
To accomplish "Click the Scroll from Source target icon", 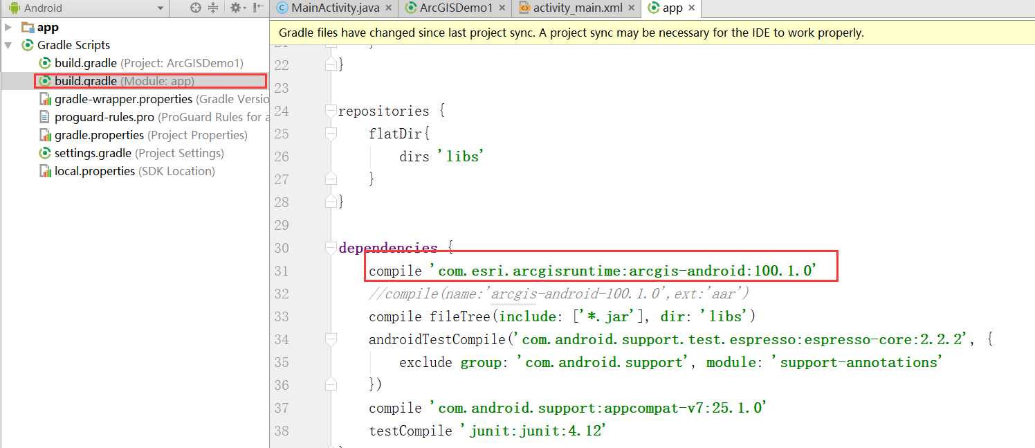I will click(x=196, y=8).
